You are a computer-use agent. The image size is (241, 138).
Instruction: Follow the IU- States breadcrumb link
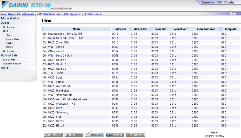point(89,14)
